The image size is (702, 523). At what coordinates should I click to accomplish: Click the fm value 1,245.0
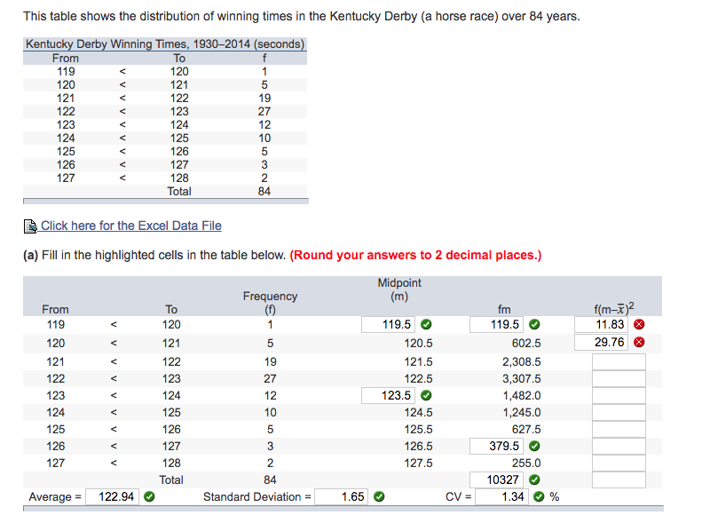(x=521, y=412)
